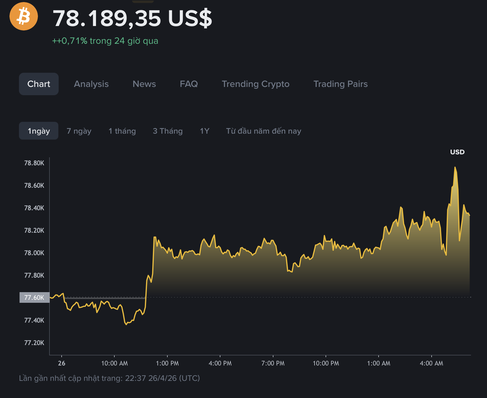Click the USD currency label

pyautogui.click(x=457, y=152)
